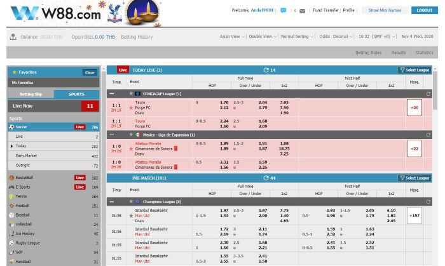Refresh the Pre-Match section
This screenshot has width=445, height=266.
266,178
